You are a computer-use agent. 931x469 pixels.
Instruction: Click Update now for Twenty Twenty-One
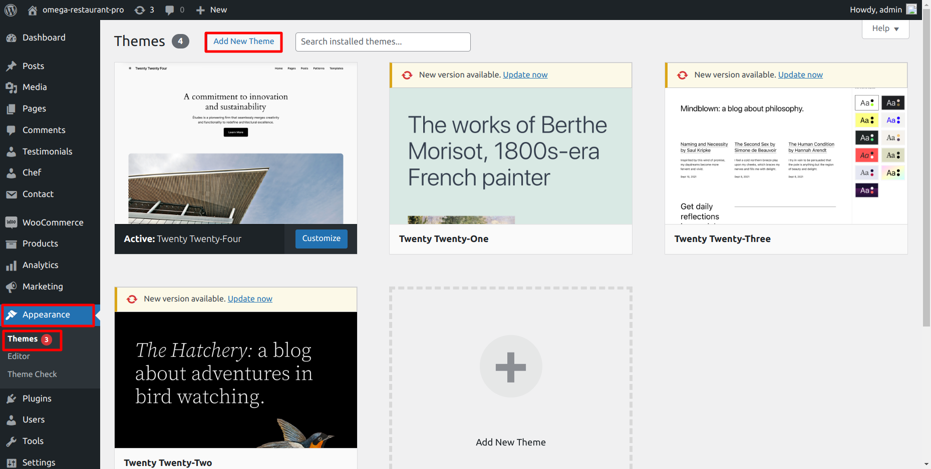[x=525, y=75]
